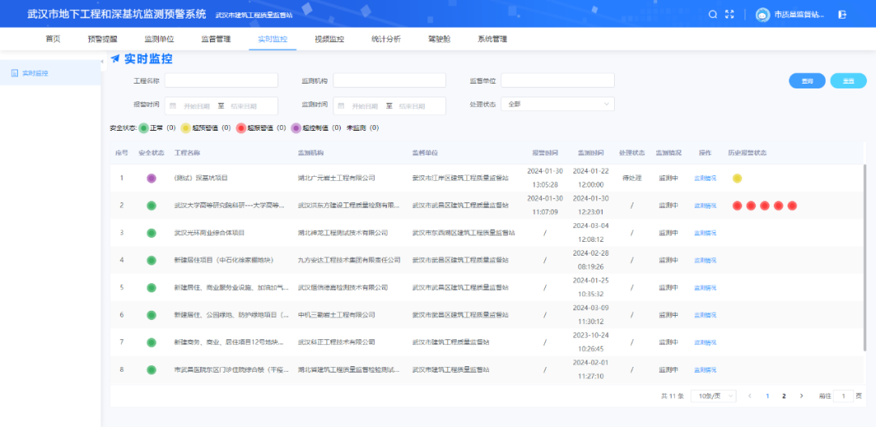Go to next page with right chevron

pyautogui.click(x=801, y=395)
